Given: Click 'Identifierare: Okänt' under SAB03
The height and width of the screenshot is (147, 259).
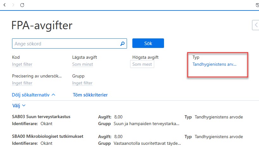Looking at the screenshot, I should point(32,124).
